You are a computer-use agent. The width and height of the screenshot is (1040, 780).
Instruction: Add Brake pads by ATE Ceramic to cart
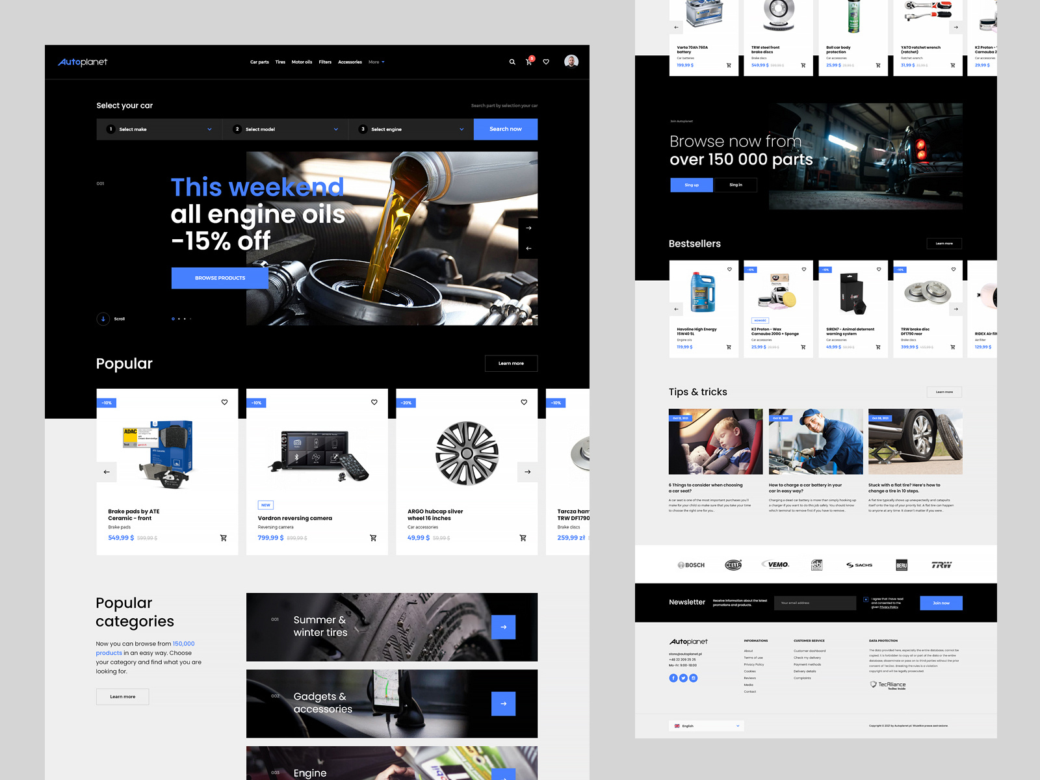[x=224, y=538]
